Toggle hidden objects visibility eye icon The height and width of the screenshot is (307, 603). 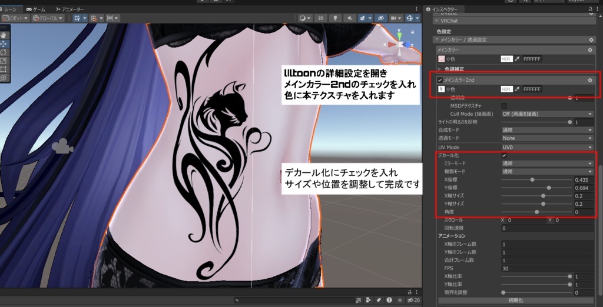click(381, 18)
